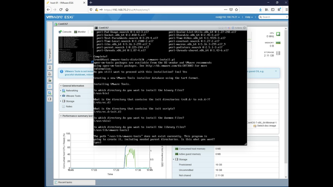The height and width of the screenshot is (187, 333).
Task: Click the Firefox account avatar icon
Action: (x=279, y=10)
